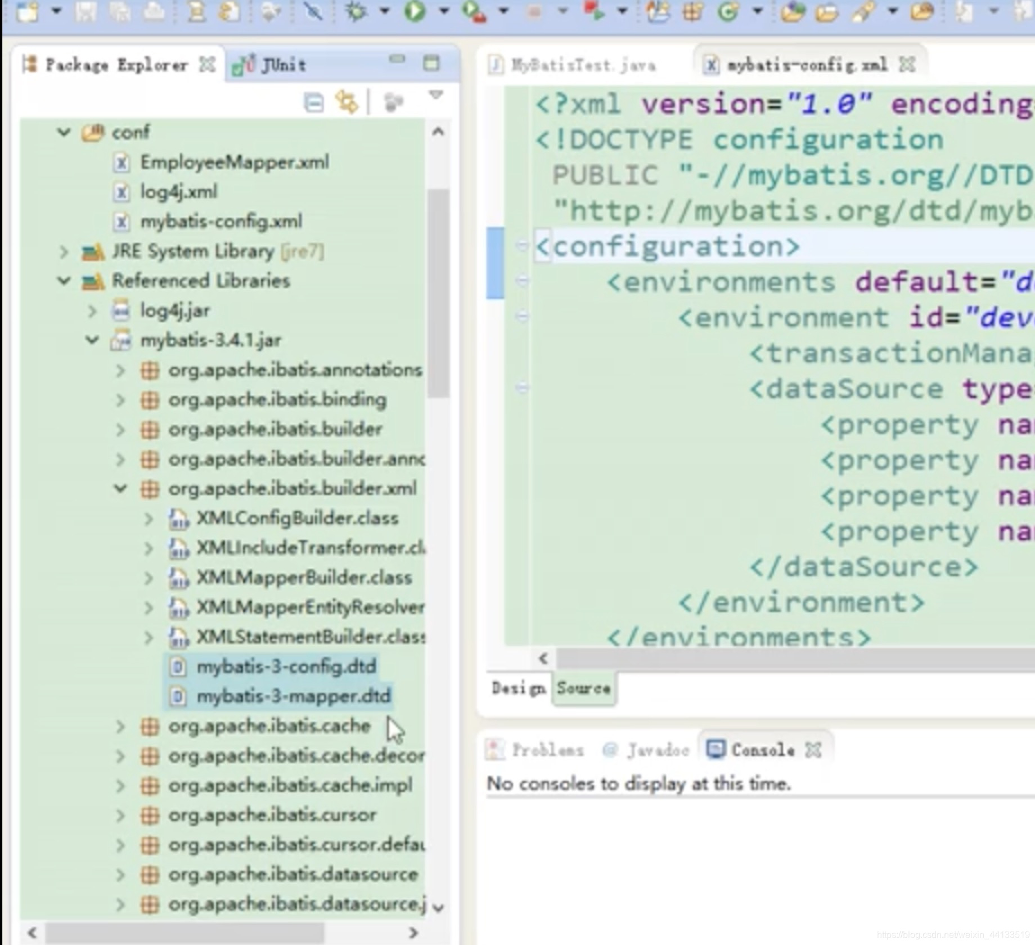Click Package Explorer scroll down arrow
This screenshot has height=945, width=1035.
[x=438, y=907]
